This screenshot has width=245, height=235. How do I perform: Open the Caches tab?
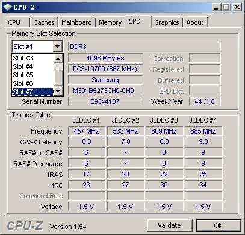coord(44,22)
